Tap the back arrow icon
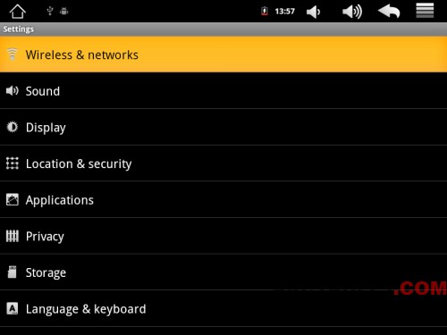The width and height of the screenshot is (447, 335). click(x=389, y=12)
